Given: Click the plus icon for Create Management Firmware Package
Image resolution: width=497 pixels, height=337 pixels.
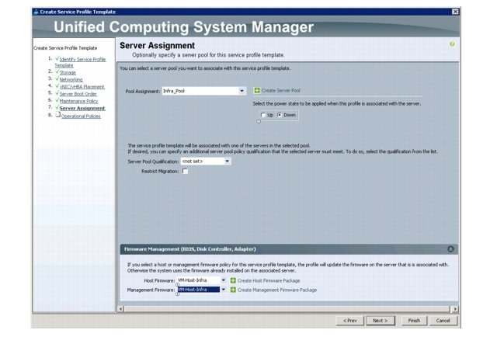Looking at the screenshot, I should point(233,290).
